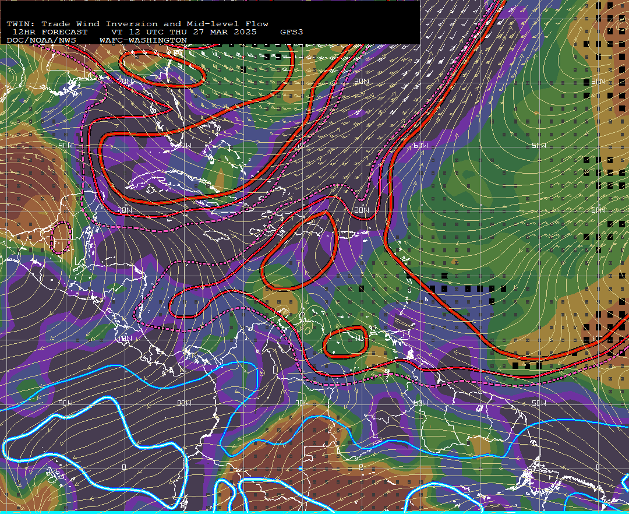The width and height of the screenshot is (629, 514).
Task: Click the 50W label near the Guianas coast
Action: (x=539, y=403)
